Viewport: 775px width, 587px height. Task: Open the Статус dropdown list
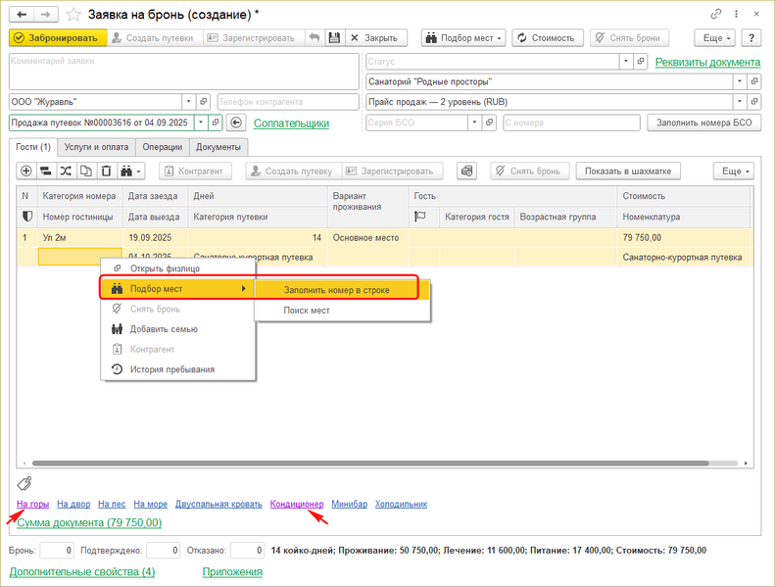625,61
